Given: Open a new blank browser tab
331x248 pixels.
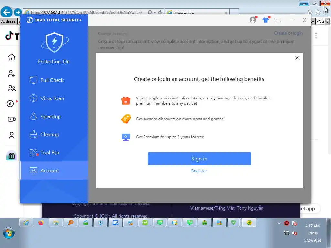Looking at the screenshot, I should point(234,12).
